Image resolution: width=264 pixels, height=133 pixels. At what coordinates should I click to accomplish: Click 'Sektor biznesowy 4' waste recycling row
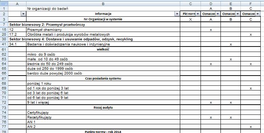pyautogui.click(x=94, y=39)
